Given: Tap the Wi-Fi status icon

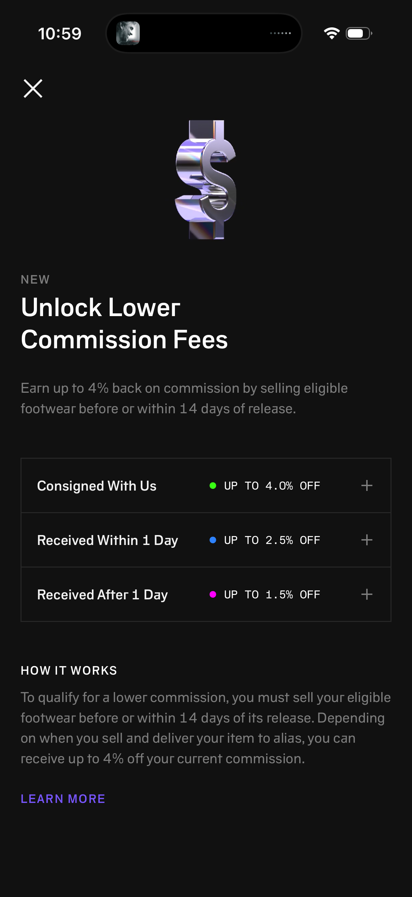Looking at the screenshot, I should (x=331, y=33).
